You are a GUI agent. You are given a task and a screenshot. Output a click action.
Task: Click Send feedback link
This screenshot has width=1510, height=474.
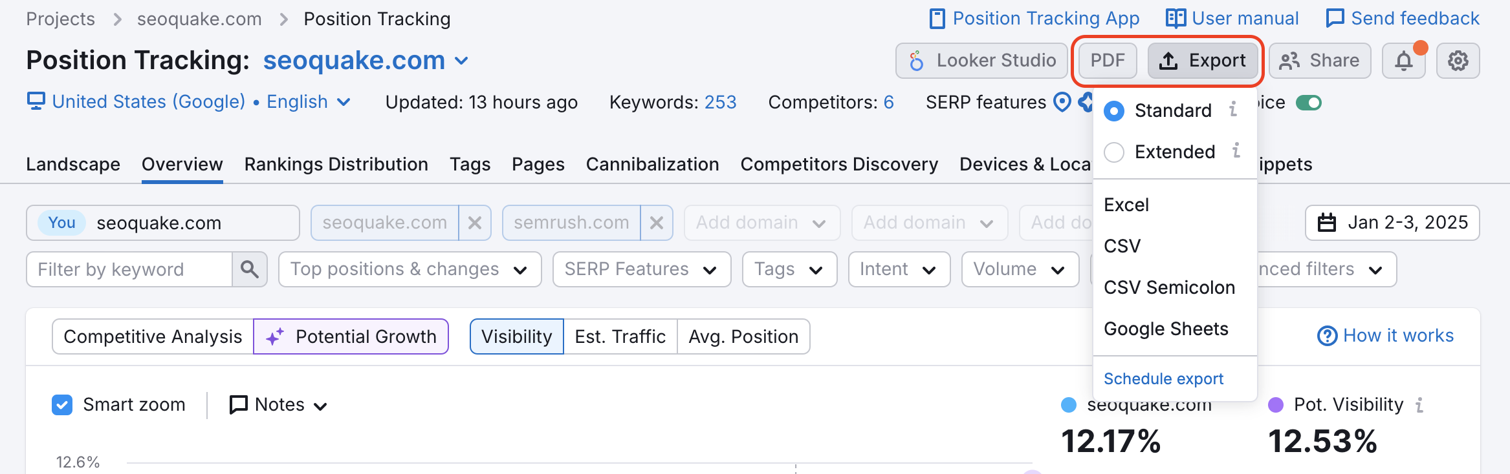click(1403, 18)
